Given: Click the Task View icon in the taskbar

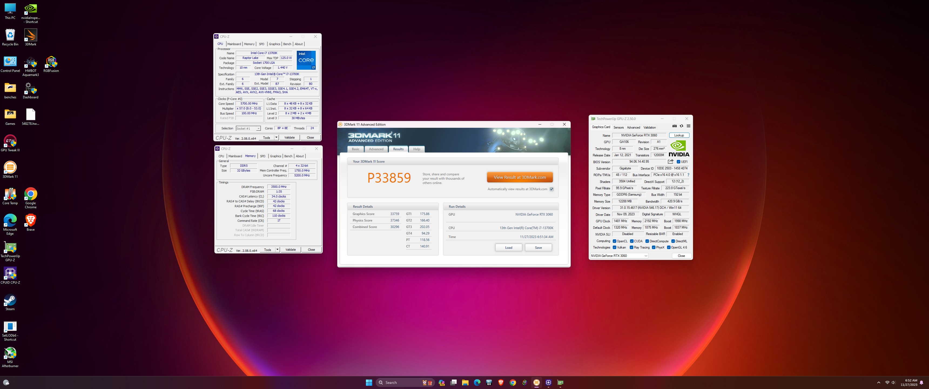Looking at the screenshot, I should [453, 383].
